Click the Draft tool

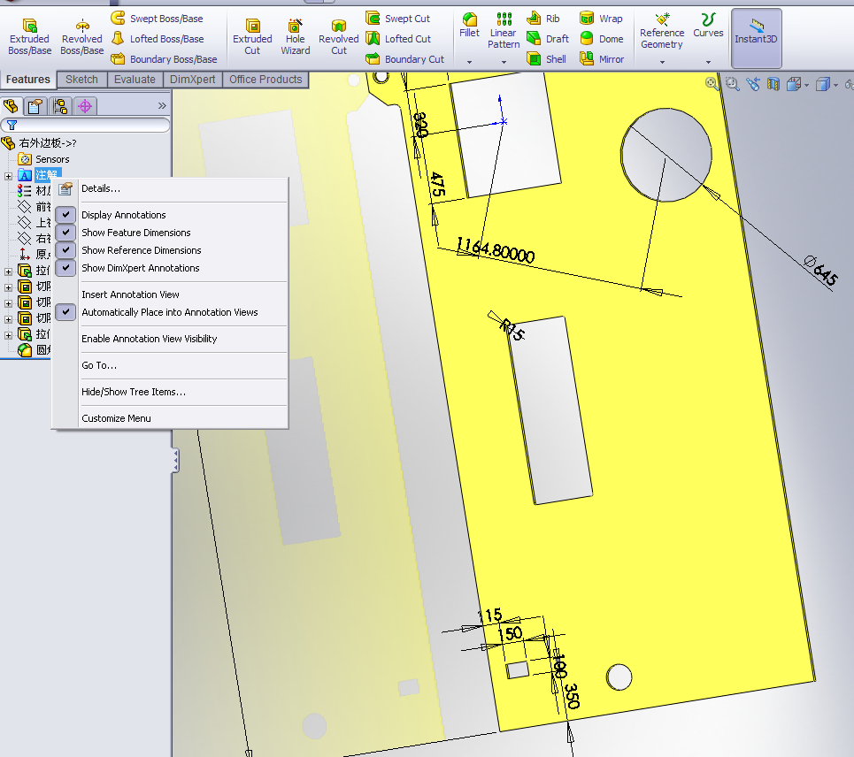coord(548,39)
